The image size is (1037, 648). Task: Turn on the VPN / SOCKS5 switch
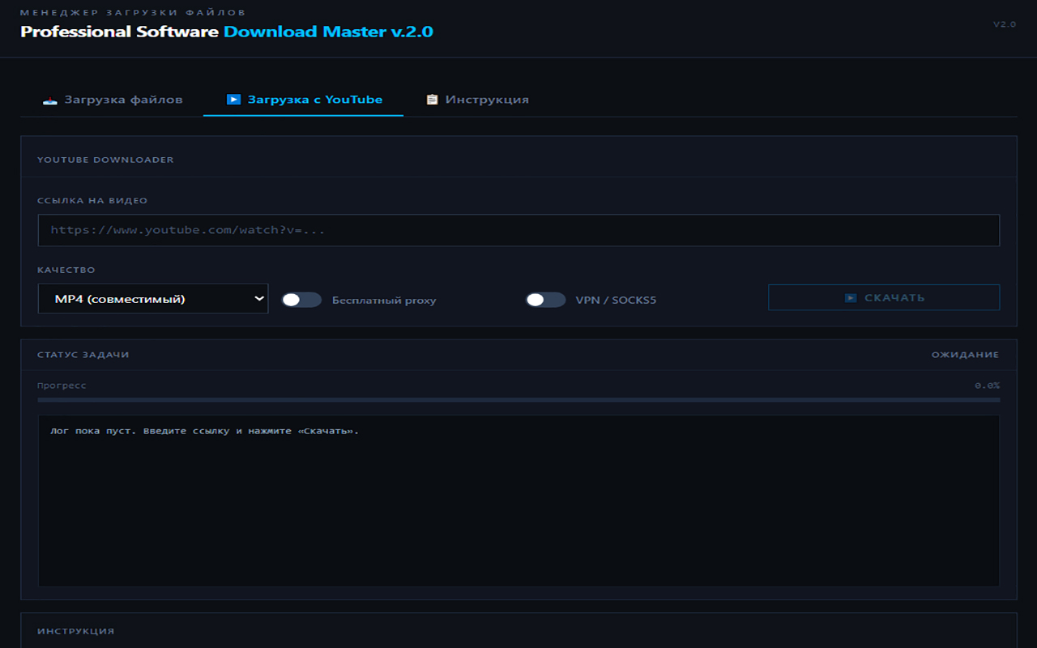coord(545,300)
